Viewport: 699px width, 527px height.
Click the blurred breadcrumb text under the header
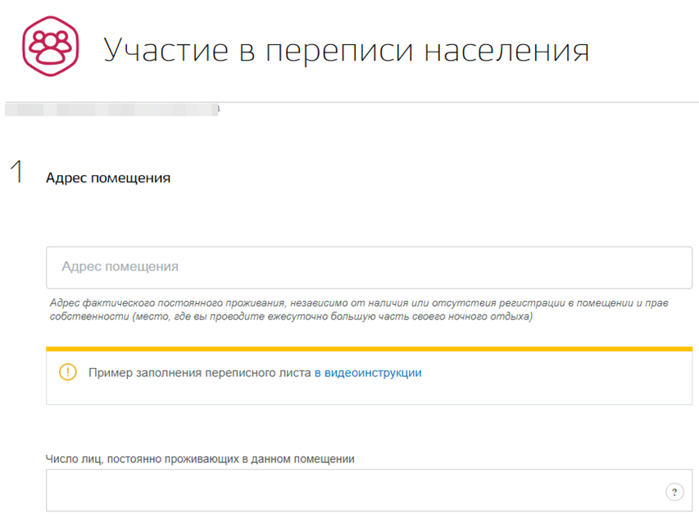coord(111,109)
